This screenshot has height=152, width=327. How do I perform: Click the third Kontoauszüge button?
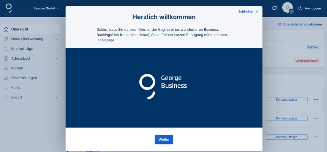click(286, 137)
